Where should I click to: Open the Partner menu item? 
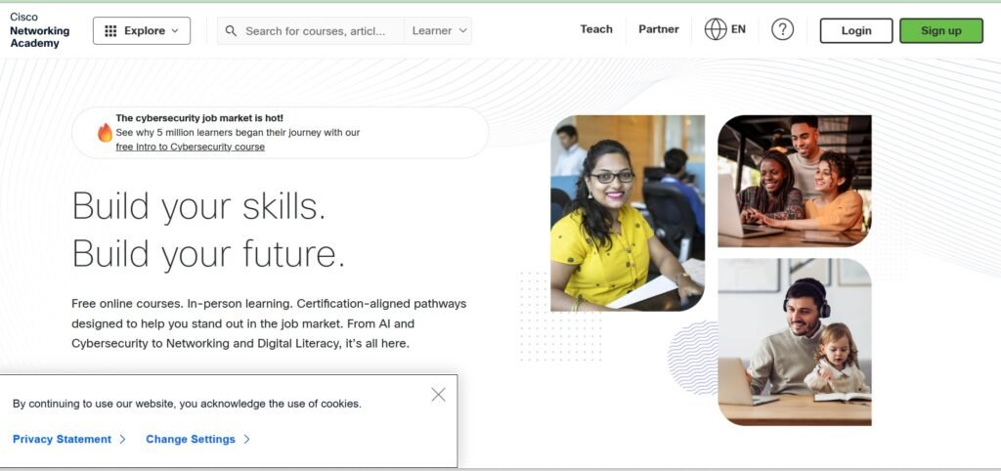click(659, 29)
